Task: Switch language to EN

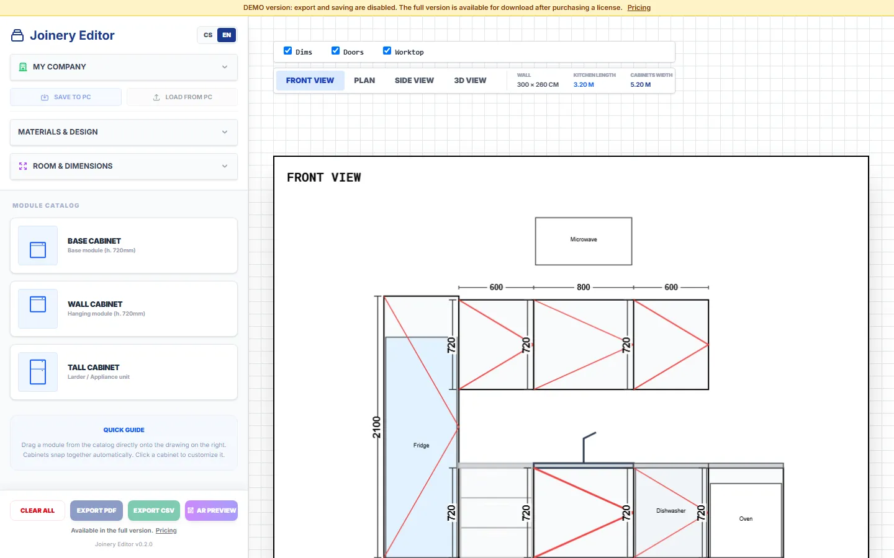Action: tap(227, 35)
